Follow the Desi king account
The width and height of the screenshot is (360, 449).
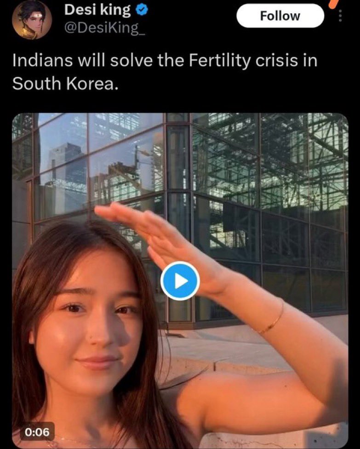(280, 16)
